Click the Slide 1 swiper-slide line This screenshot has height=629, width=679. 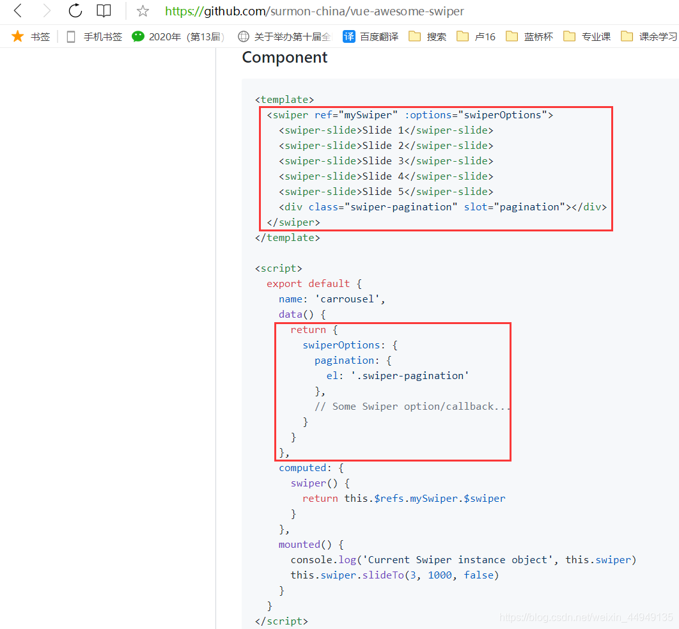(x=386, y=130)
